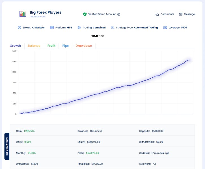The width and height of the screenshot is (205, 169).
Task: Click the Message envelope icon
Action: click(x=181, y=14)
